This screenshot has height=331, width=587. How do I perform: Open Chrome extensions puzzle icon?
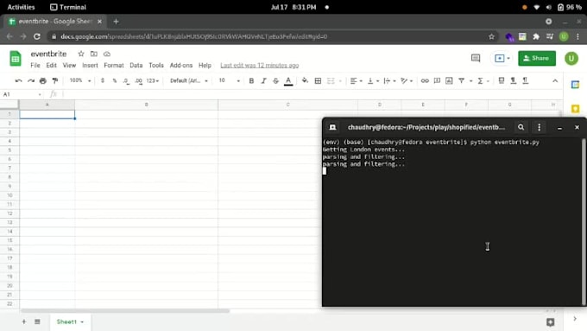(536, 36)
